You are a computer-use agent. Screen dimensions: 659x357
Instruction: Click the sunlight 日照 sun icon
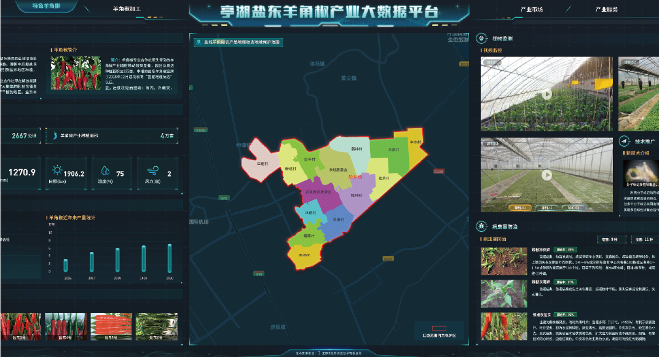click(57, 171)
